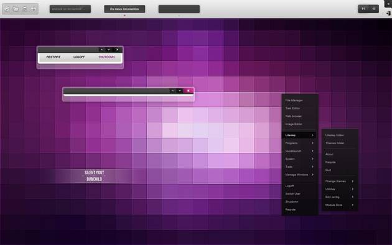Click the up-arrow on the empty panel's titlebar
This screenshot has width=392, height=245.
pyautogui.click(x=172, y=91)
